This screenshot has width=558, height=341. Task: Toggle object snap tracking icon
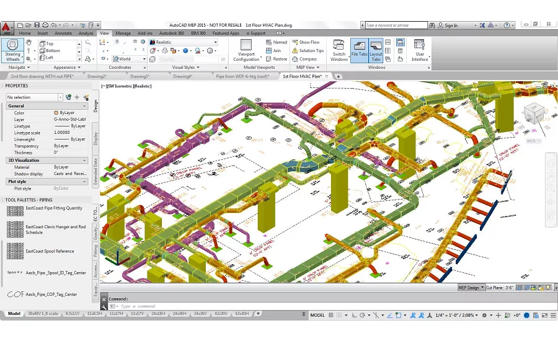(x=390, y=316)
